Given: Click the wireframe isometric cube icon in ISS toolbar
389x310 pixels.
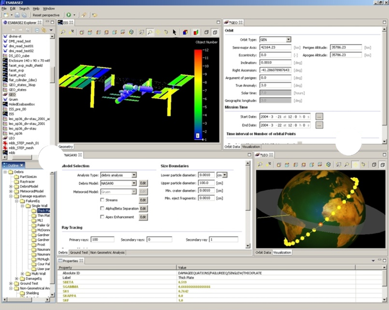Looking at the screenshot, I should (131, 32).
